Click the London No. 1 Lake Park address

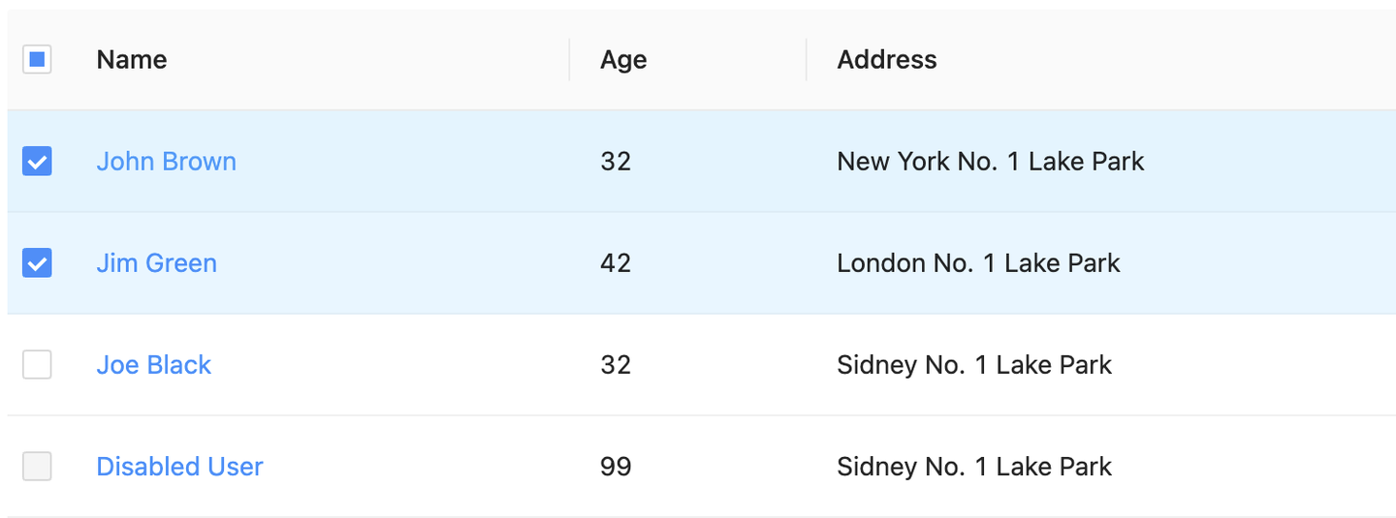point(978,263)
